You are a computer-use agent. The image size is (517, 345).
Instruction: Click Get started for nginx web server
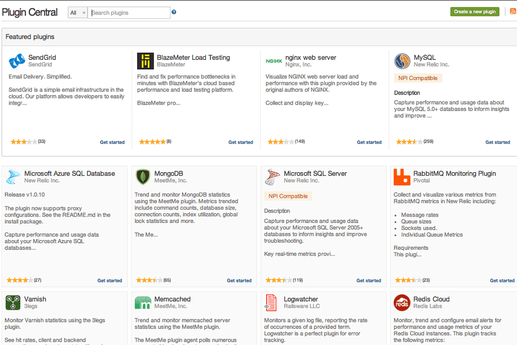click(x=369, y=142)
